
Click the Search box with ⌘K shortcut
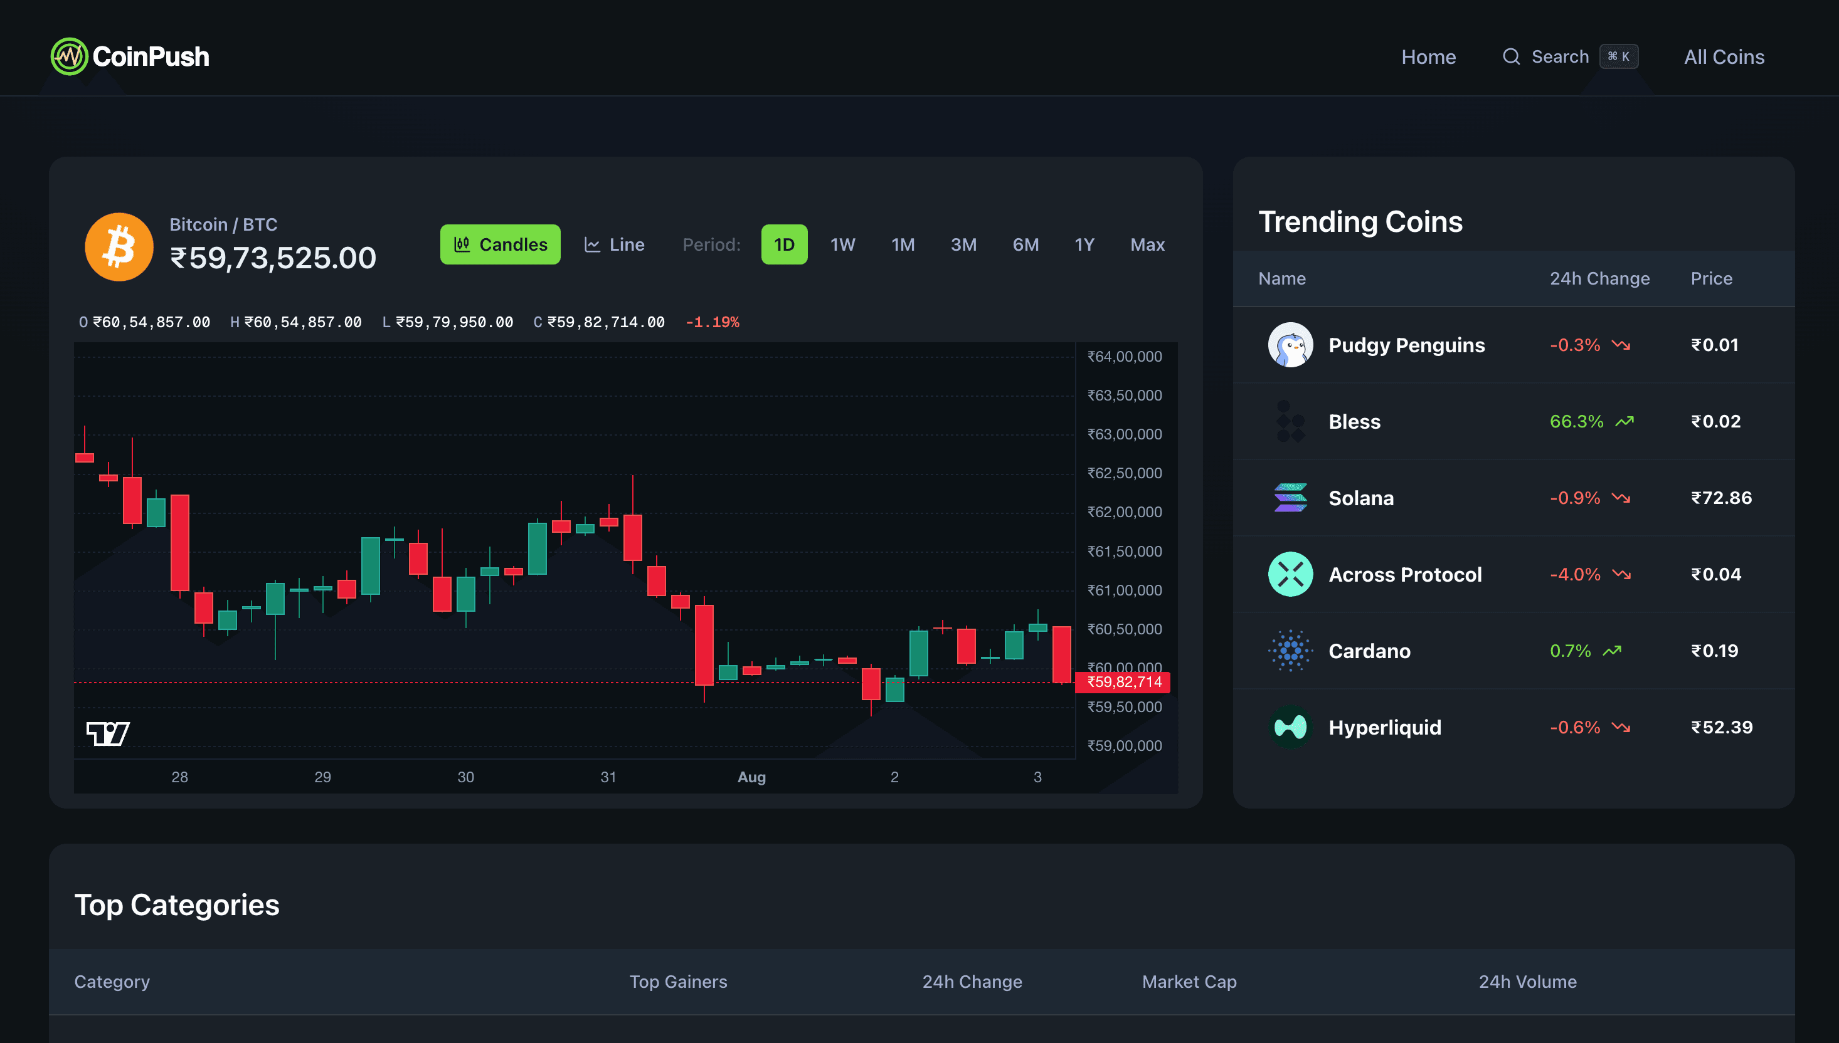1569,56
